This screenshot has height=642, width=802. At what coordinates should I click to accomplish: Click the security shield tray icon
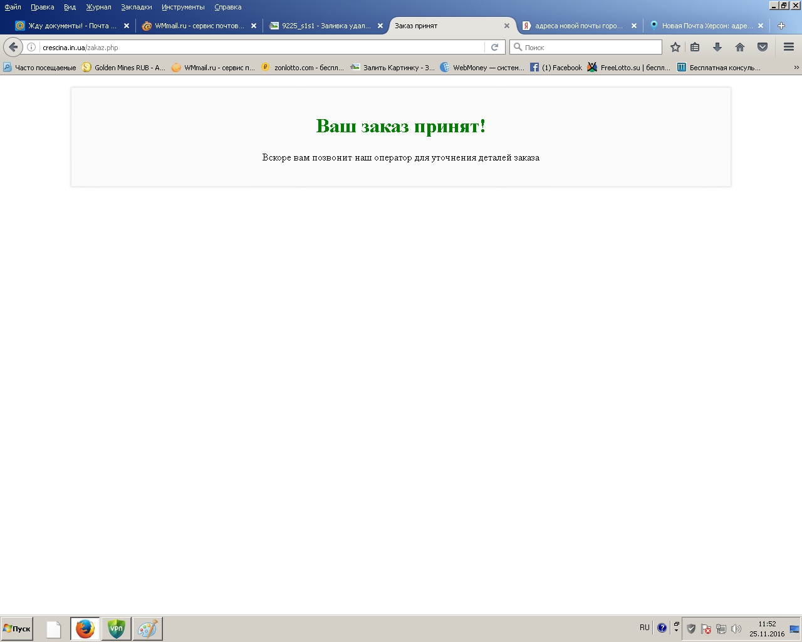[x=691, y=629]
